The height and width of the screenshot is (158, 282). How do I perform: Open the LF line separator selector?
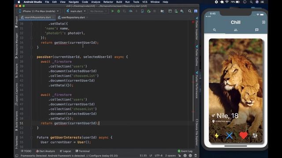point(151,156)
